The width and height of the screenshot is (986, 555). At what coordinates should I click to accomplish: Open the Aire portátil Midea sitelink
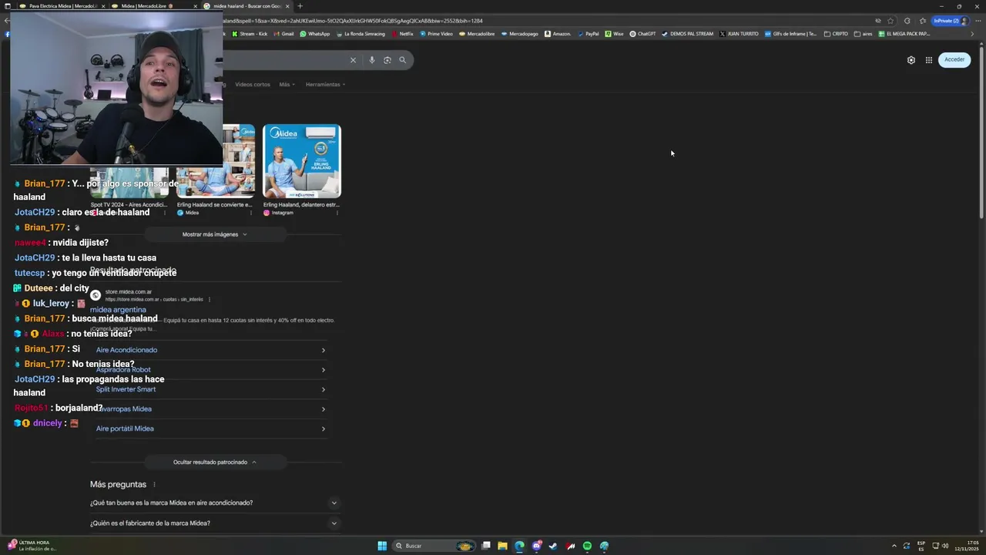[125, 429]
